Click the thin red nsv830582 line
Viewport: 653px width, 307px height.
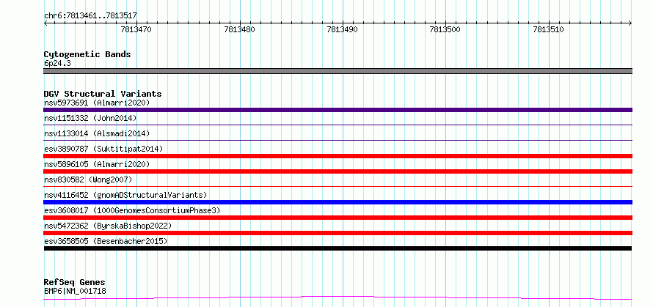coord(338,186)
